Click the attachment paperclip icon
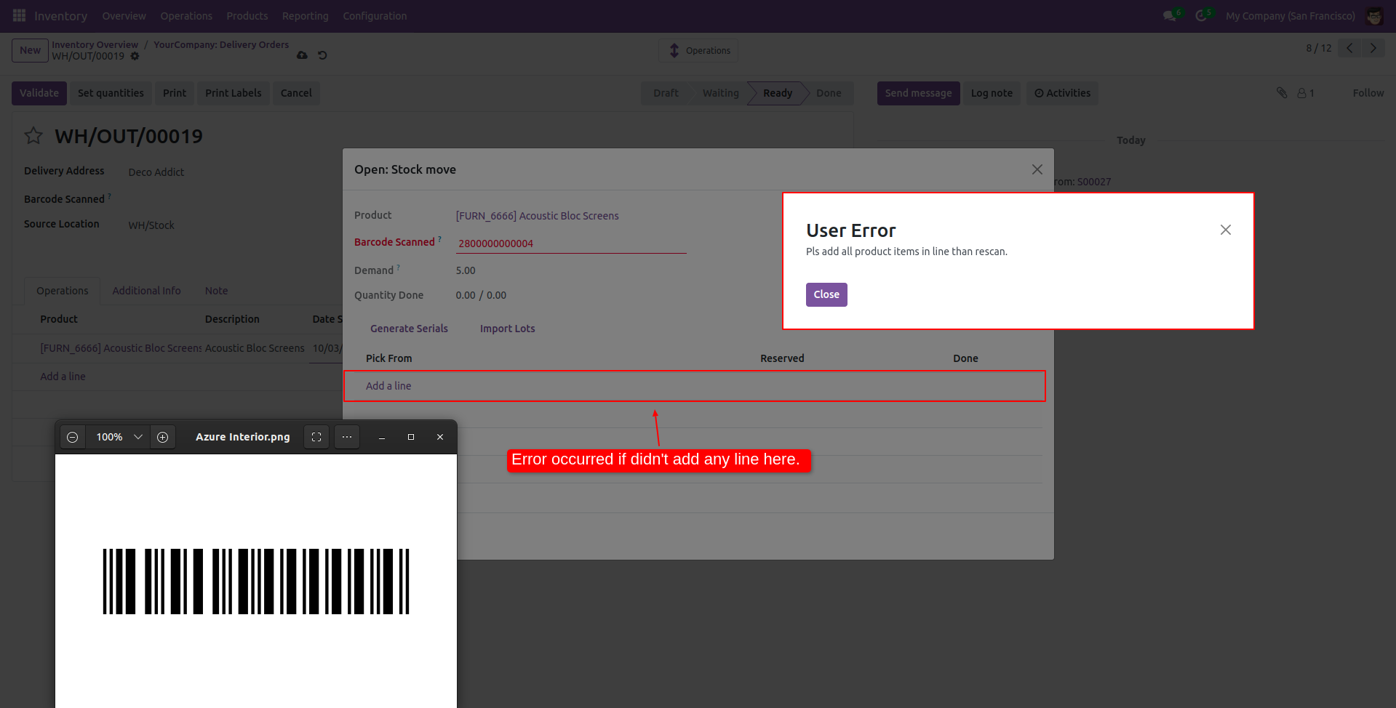The width and height of the screenshot is (1396, 708). click(x=1282, y=92)
